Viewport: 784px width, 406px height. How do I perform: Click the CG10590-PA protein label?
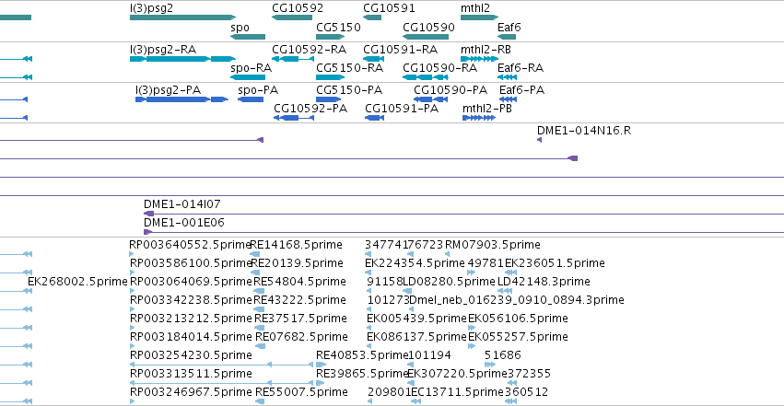(x=451, y=90)
